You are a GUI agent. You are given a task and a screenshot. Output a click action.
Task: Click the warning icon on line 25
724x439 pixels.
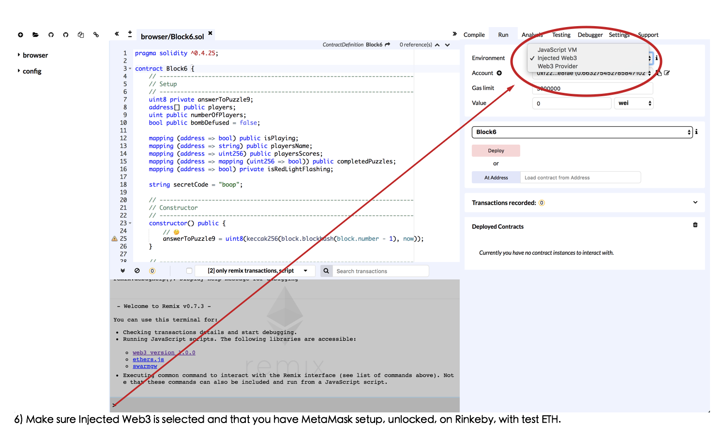[115, 239]
